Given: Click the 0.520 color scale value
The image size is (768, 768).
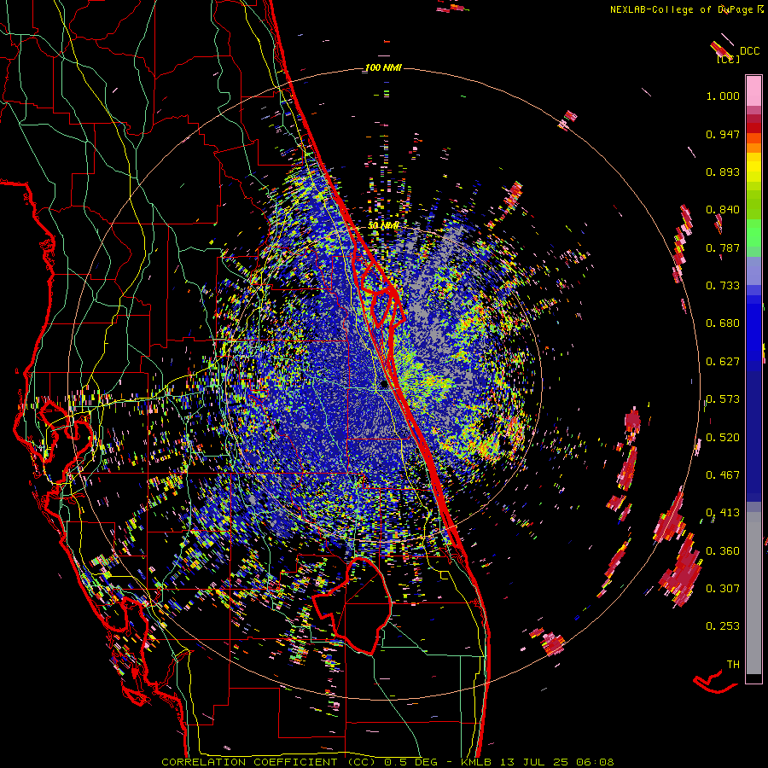Looking at the screenshot, I should (723, 438).
